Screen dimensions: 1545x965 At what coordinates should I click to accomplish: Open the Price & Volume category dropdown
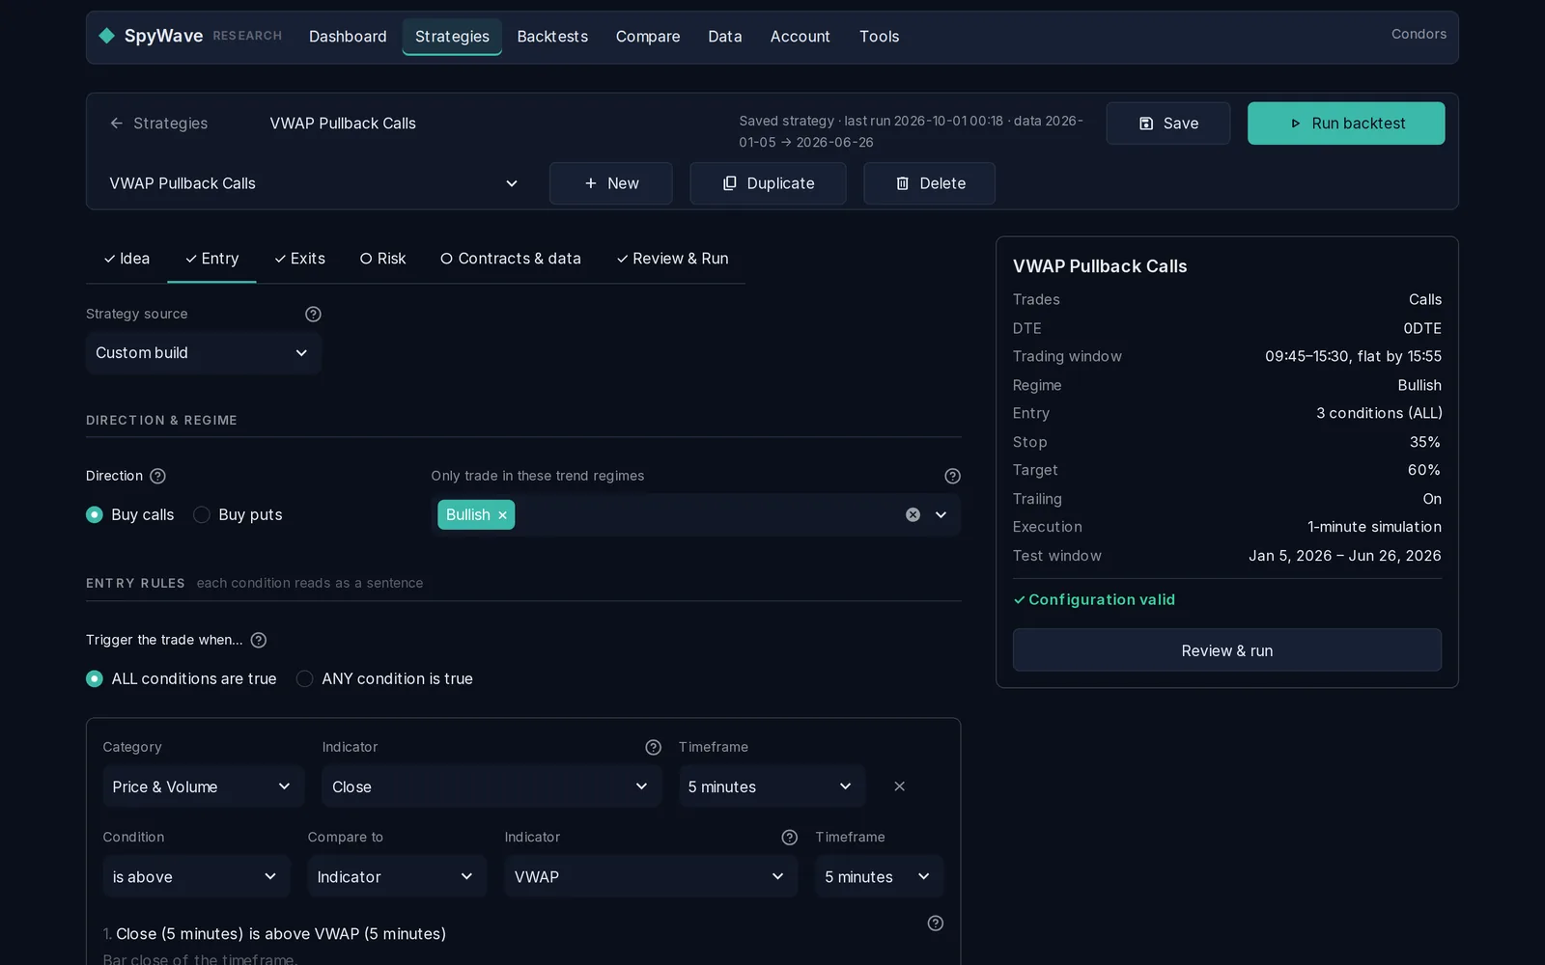click(204, 786)
